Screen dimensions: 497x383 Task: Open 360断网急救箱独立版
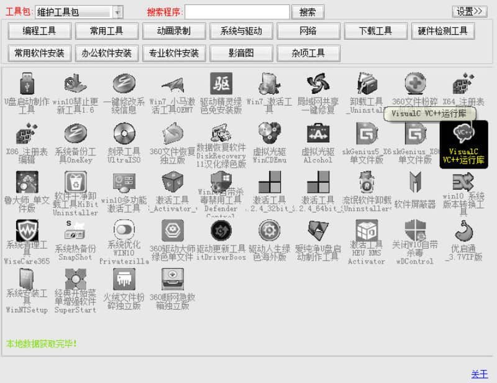173,288
